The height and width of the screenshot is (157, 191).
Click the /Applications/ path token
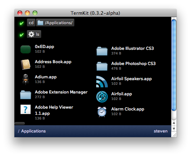click(x=55, y=23)
